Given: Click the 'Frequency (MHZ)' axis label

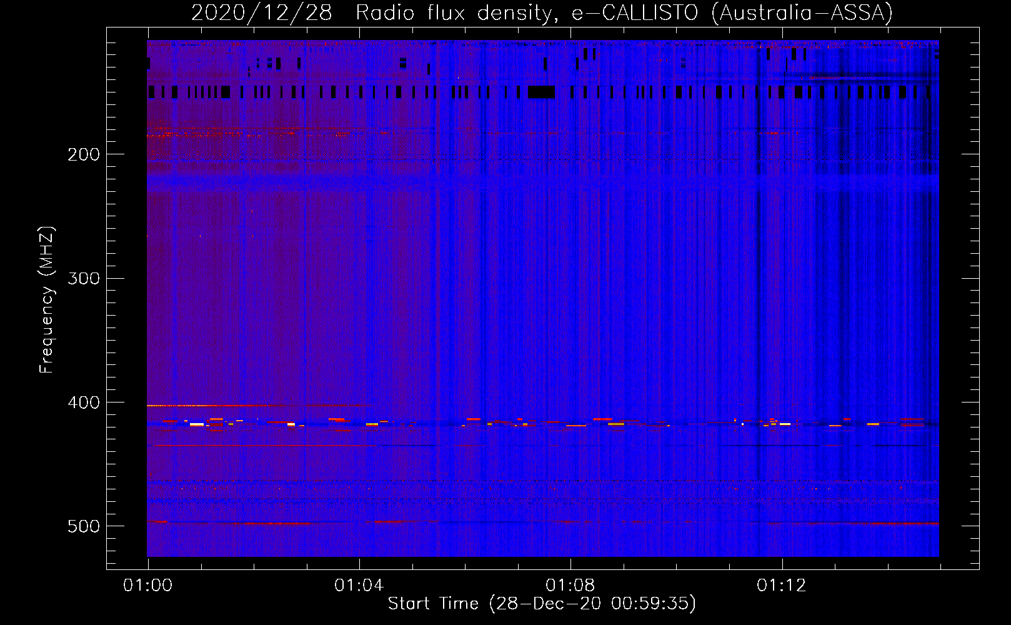Looking at the screenshot, I should click(47, 300).
